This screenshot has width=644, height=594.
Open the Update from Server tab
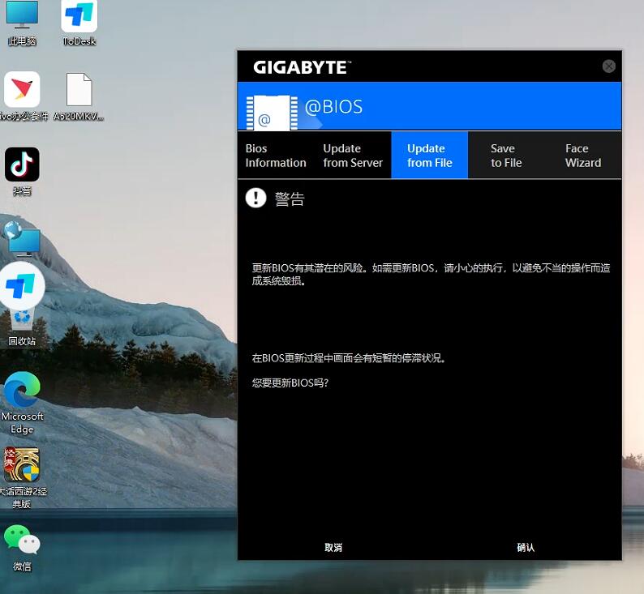point(352,156)
